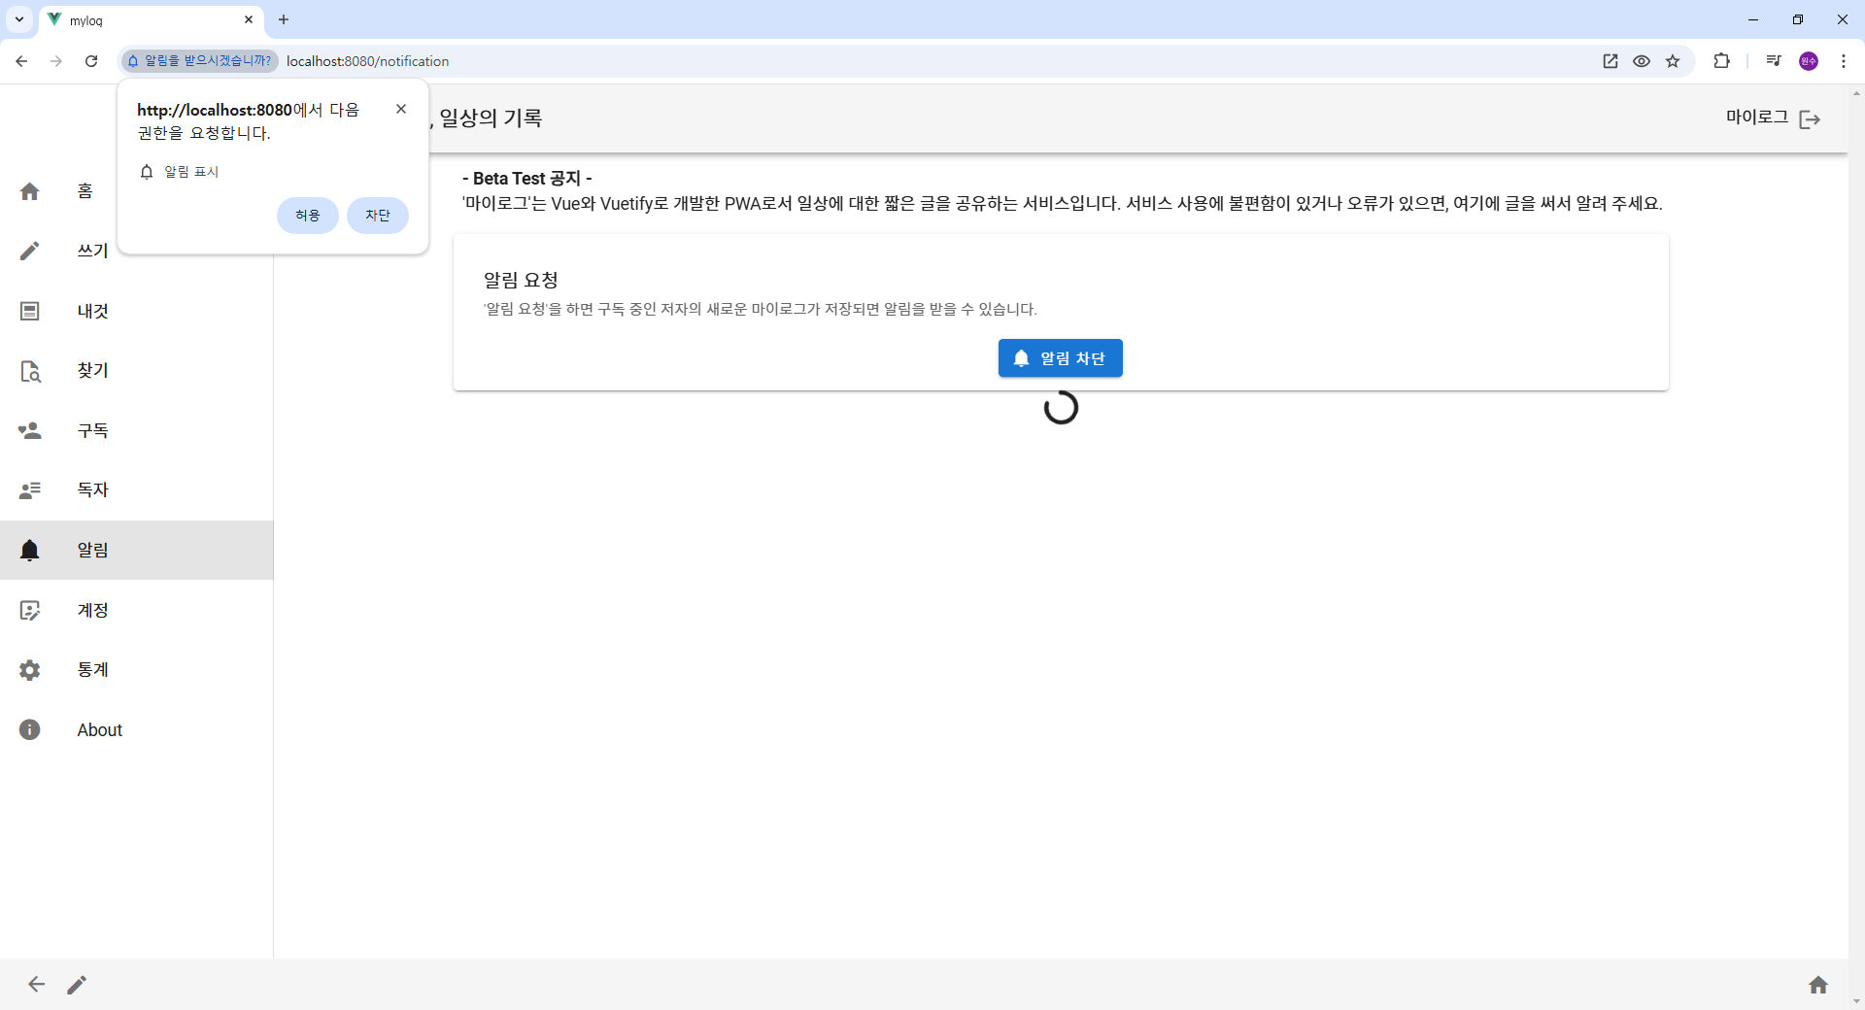Image resolution: width=1865 pixels, height=1010 pixels.
Task: Open the media controls dropdown
Action: click(x=1773, y=61)
